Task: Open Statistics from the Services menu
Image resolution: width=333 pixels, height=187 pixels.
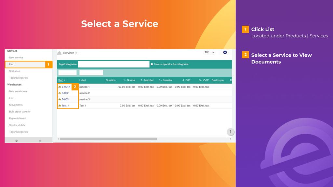Action: pos(14,71)
